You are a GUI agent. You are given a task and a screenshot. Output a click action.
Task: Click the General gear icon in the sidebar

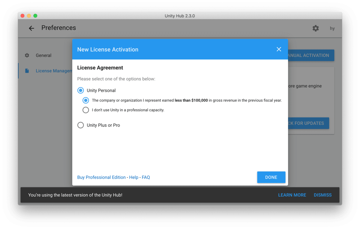pyautogui.click(x=27, y=55)
